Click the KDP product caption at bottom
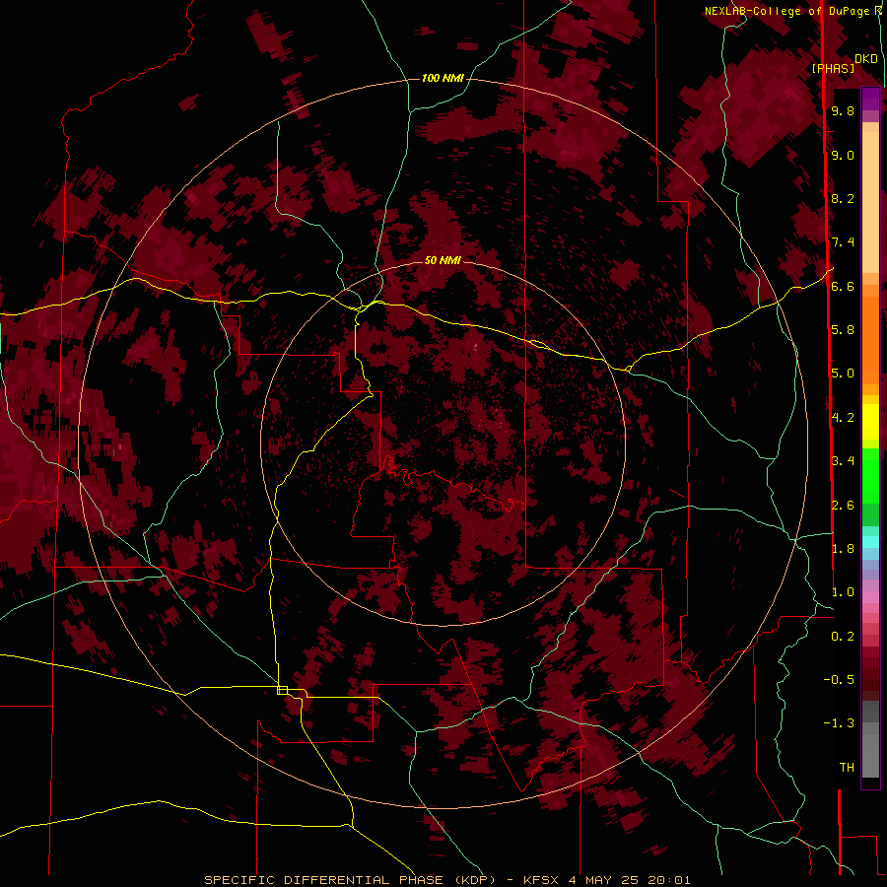Image resolution: width=887 pixels, height=887 pixels. coord(446,880)
